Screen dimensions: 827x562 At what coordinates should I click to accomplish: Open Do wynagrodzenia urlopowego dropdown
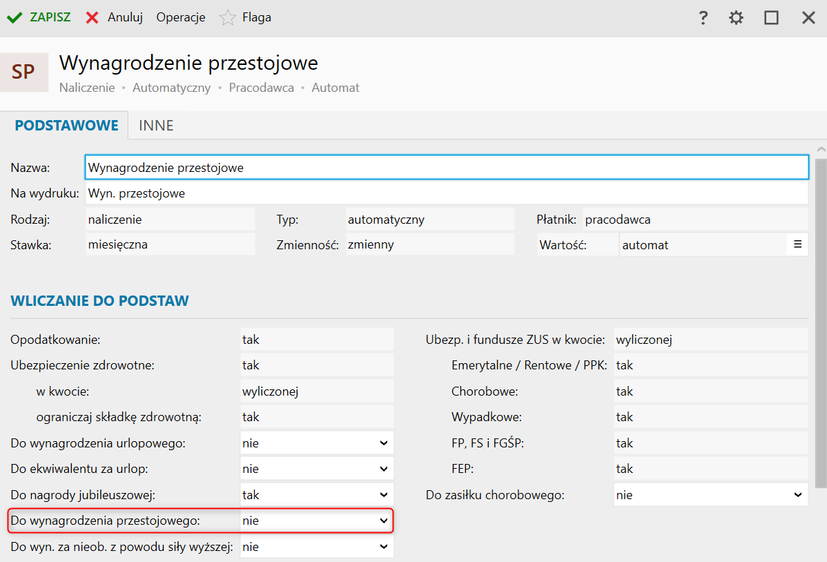316,443
